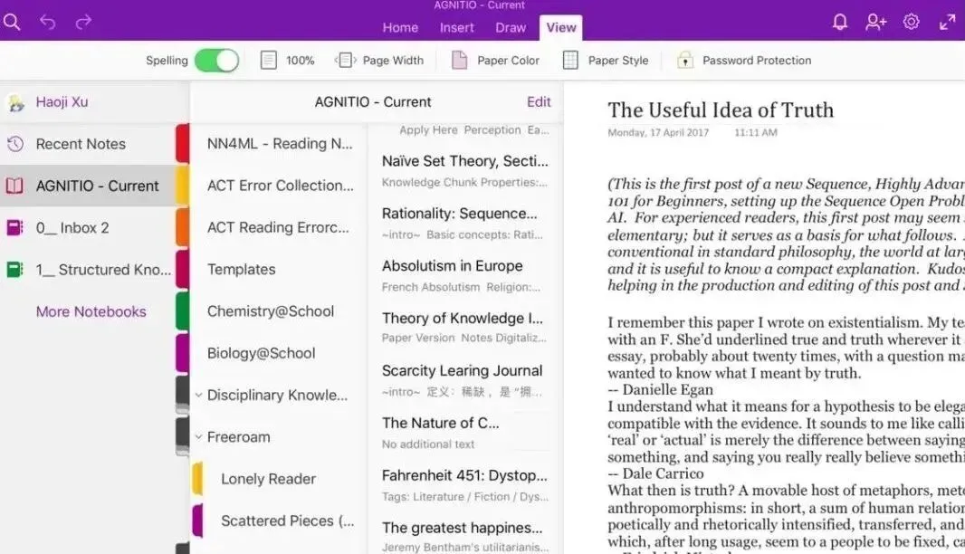Click the green tab of Chemistry@School

pos(182,310)
